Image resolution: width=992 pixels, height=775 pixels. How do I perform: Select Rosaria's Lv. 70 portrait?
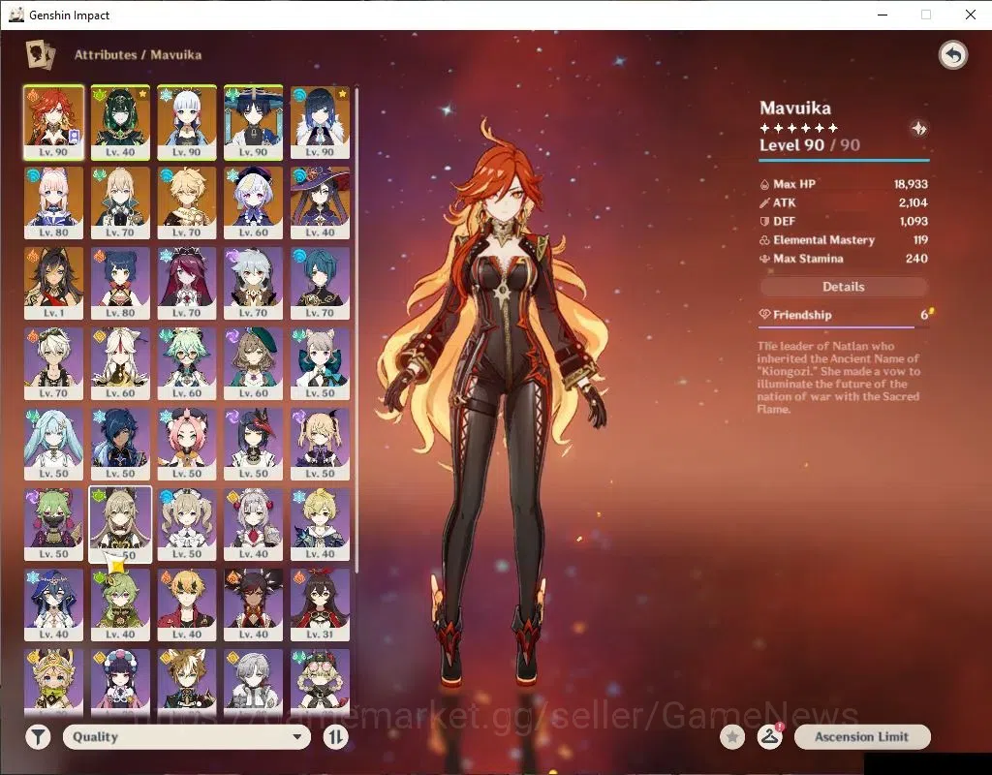pos(187,283)
